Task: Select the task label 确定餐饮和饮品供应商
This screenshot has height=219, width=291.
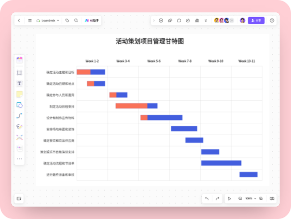Action: pyautogui.click(x=59, y=140)
